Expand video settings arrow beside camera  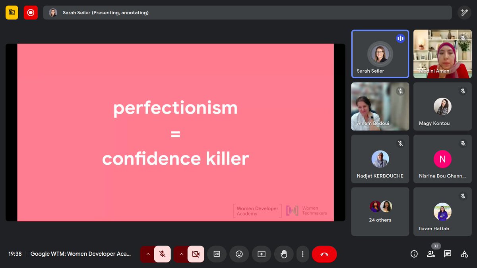pos(181,254)
